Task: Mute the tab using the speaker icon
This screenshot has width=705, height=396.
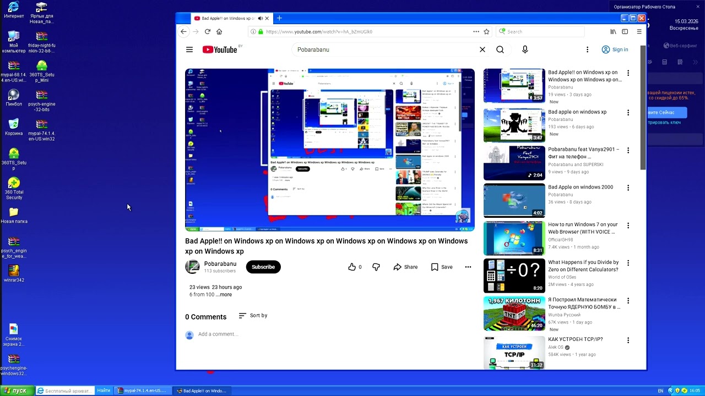Action: tap(260, 18)
